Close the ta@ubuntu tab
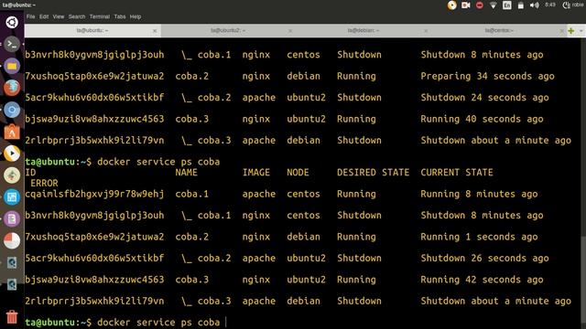 [x=155, y=31]
